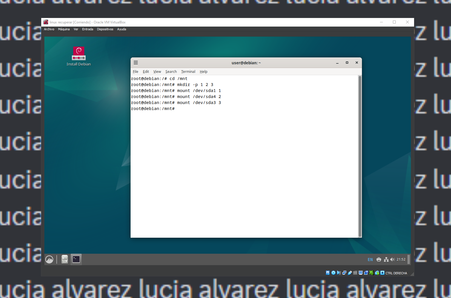Click the 'mount /dev/sda1 1' line

click(x=176, y=91)
